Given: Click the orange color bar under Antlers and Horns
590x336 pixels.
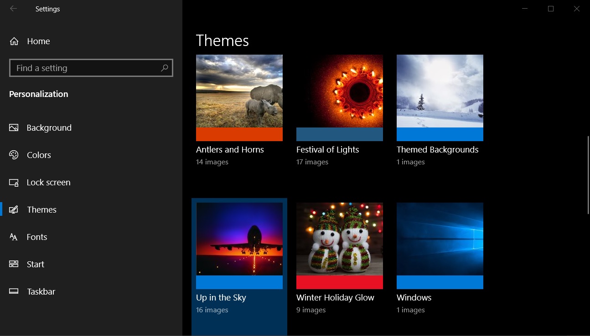Looking at the screenshot, I should 239,134.
